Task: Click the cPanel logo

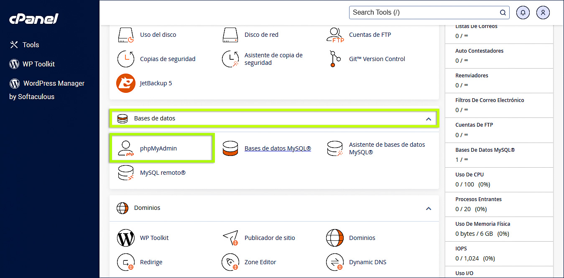Action: tap(34, 19)
